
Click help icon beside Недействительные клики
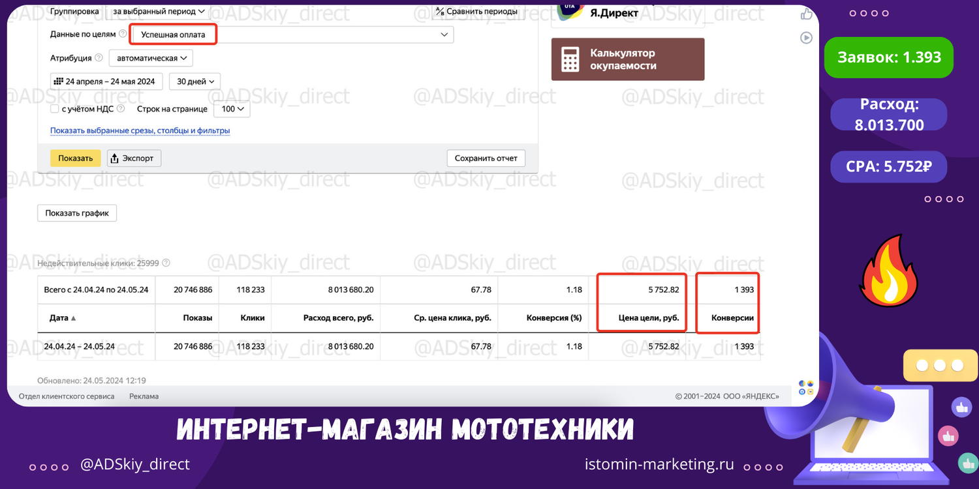click(166, 263)
